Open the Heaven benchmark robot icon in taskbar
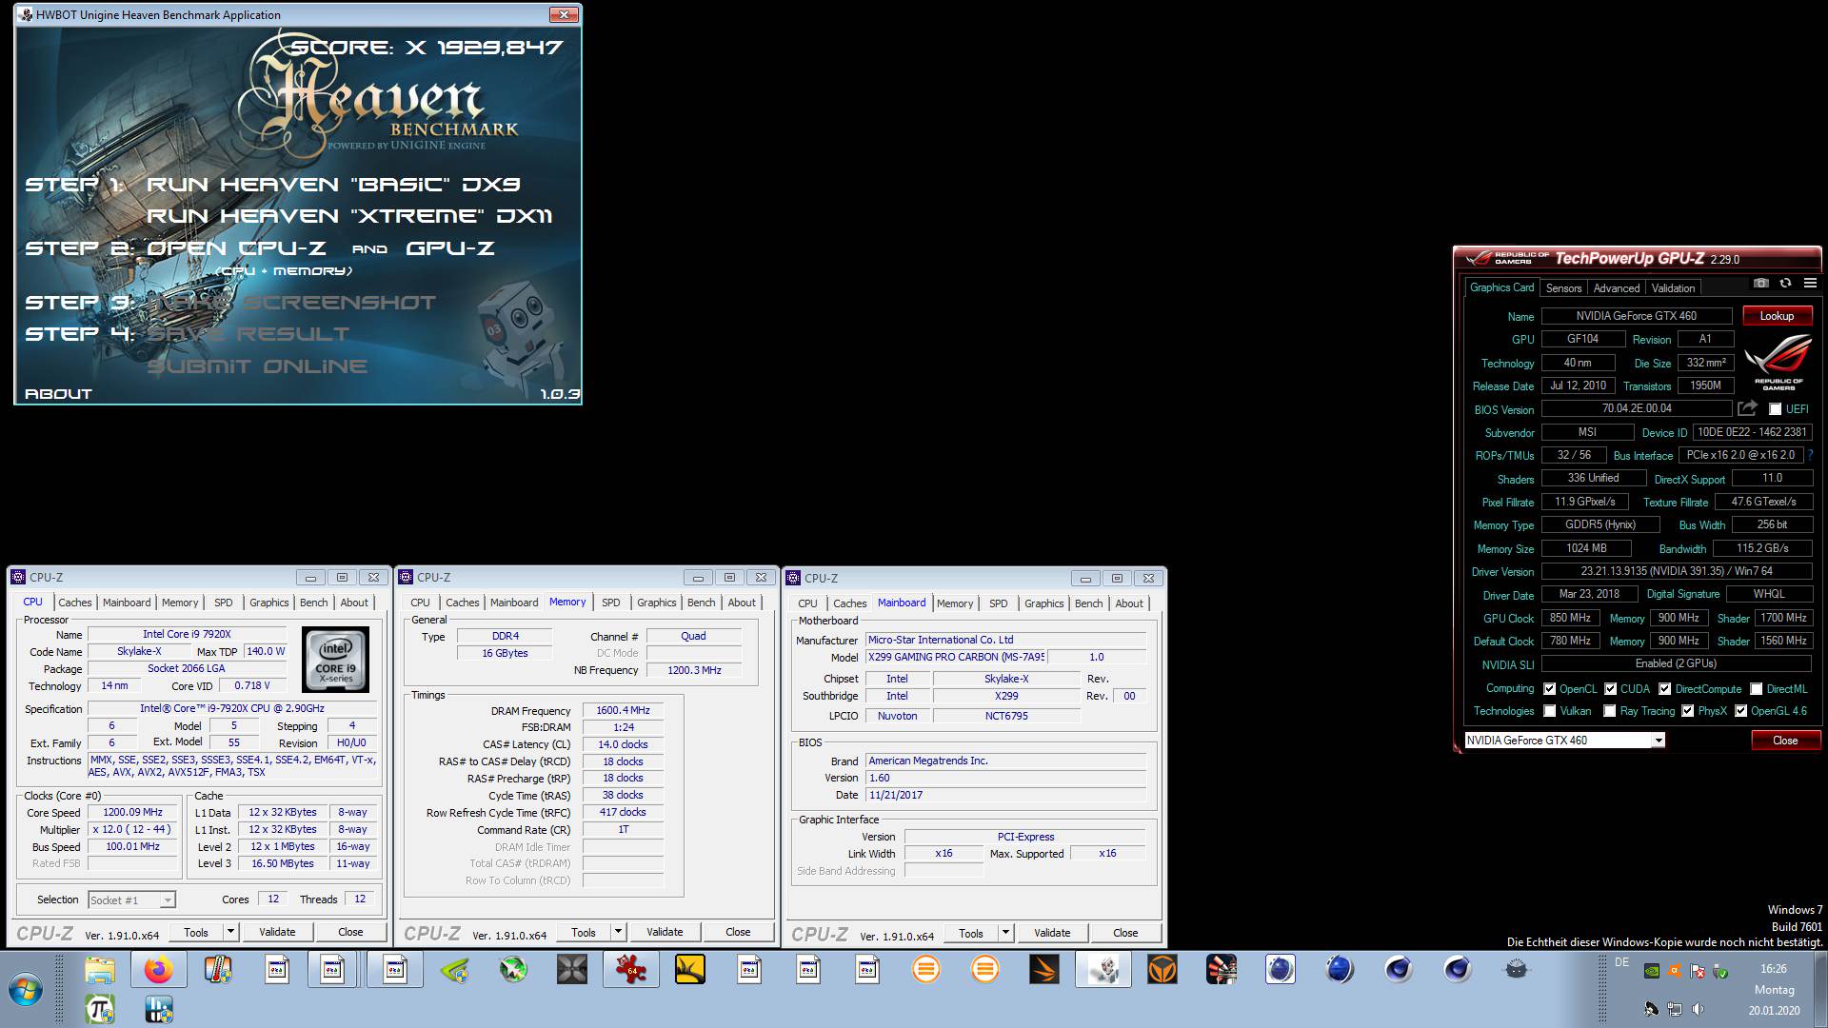 [x=1103, y=970]
